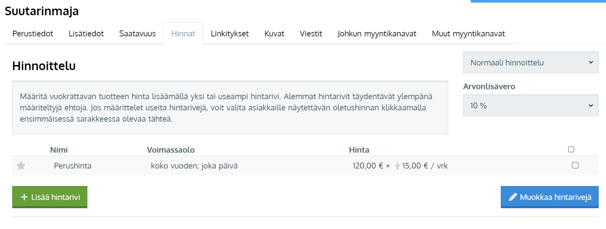Switch to the Viestit tab
Screen dimensions: 606x229
311,34
